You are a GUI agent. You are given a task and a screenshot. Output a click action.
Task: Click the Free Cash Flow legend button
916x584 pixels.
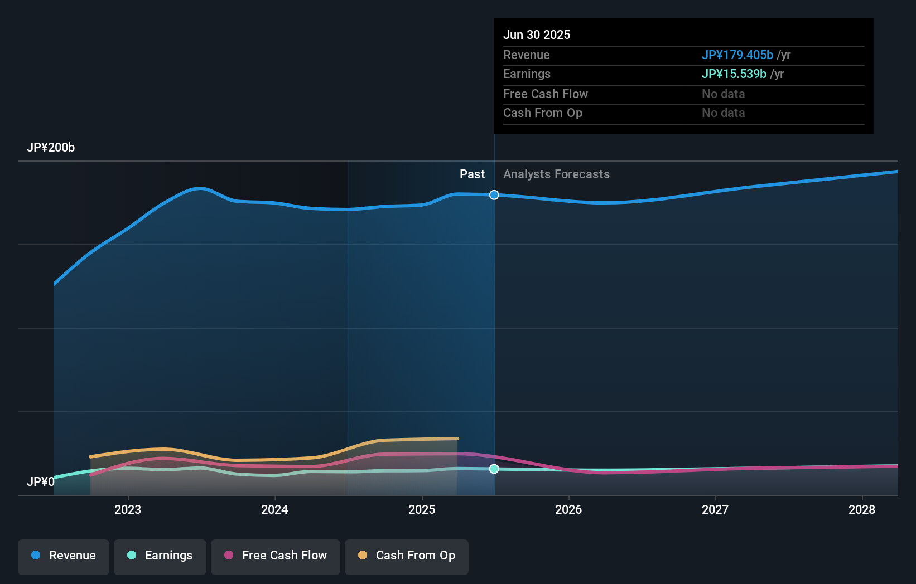click(275, 556)
